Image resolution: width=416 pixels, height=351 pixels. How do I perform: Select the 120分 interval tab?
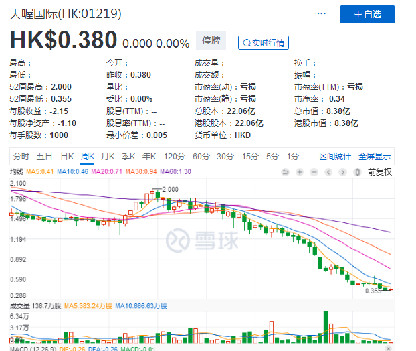coord(174,157)
